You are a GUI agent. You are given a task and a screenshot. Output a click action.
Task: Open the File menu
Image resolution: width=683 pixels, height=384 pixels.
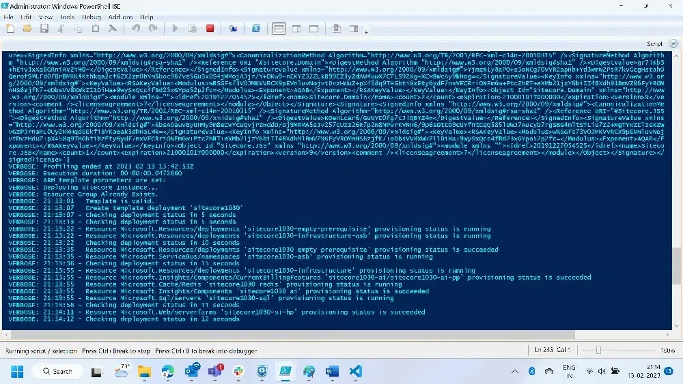coord(8,17)
